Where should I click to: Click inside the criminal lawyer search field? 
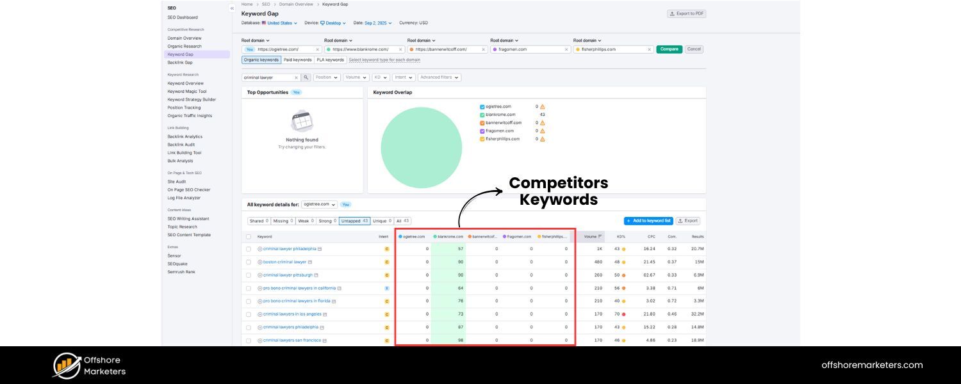click(x=266, y=77)
